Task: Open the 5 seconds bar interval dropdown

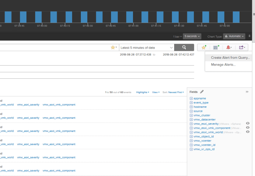Action: 192,36
